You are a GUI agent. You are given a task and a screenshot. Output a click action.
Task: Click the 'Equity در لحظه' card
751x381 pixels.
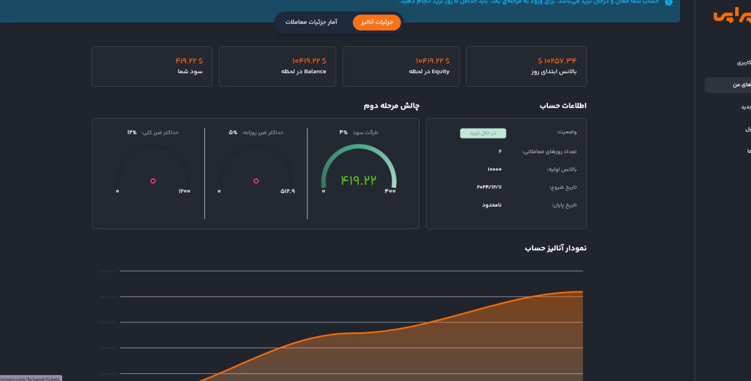(401, 66)
